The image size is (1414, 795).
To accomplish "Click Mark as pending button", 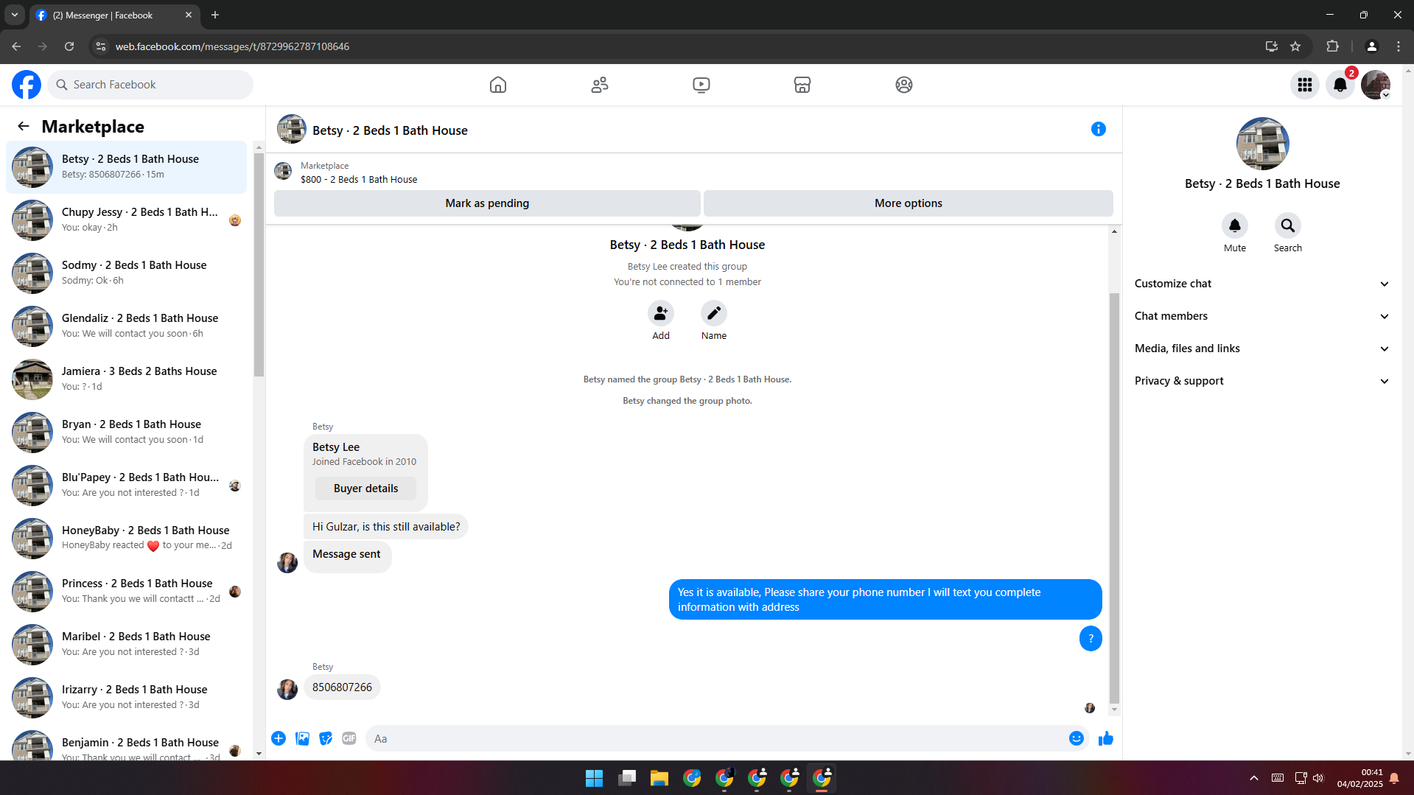I will pos(487,203).
